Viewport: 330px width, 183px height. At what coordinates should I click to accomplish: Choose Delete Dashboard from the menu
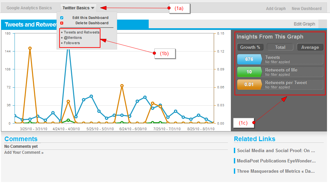(92, 23)
